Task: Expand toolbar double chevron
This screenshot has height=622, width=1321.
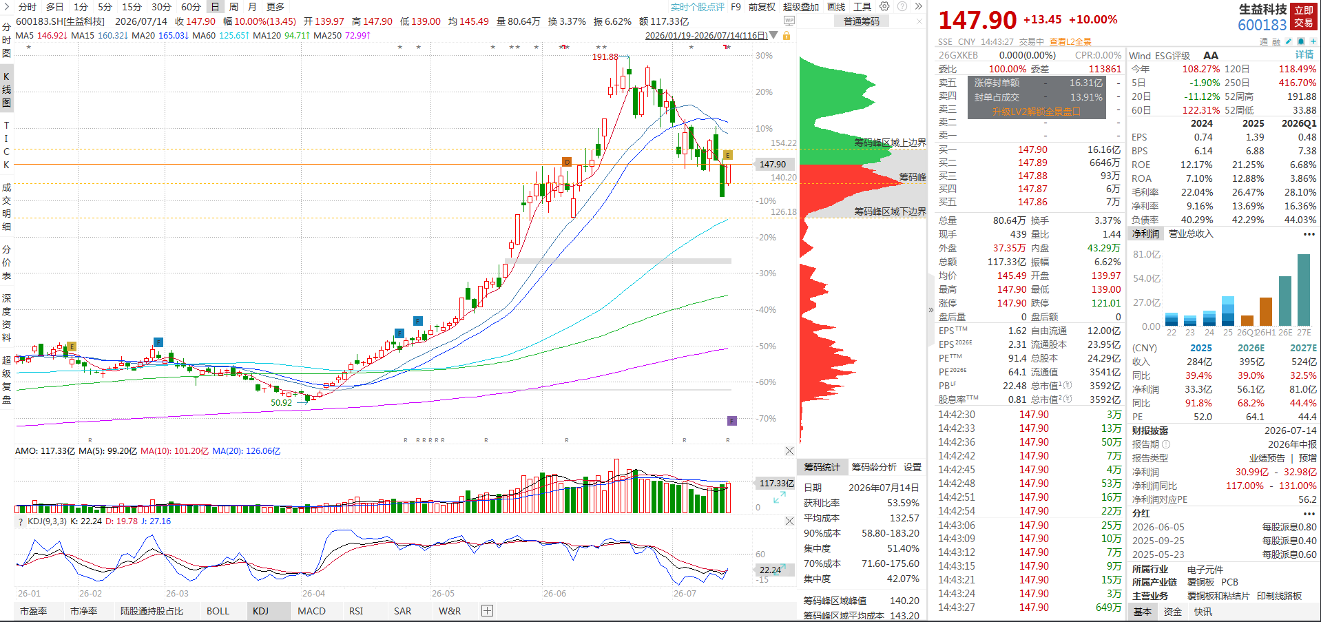Action: tap(919, 6)
